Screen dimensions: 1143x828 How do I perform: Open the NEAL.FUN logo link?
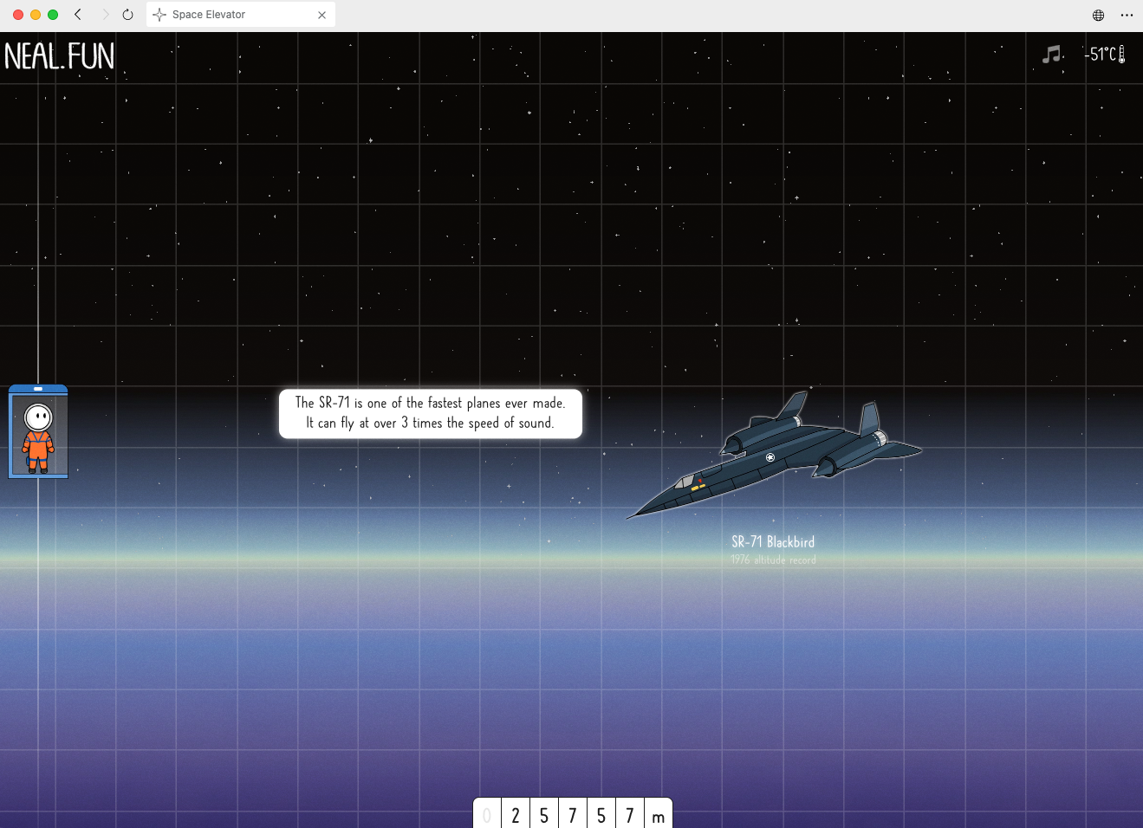pos(59,56)
